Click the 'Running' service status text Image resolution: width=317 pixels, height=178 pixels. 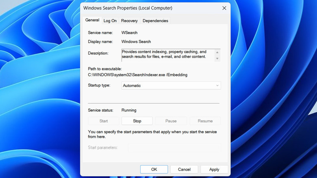point(129,110)
